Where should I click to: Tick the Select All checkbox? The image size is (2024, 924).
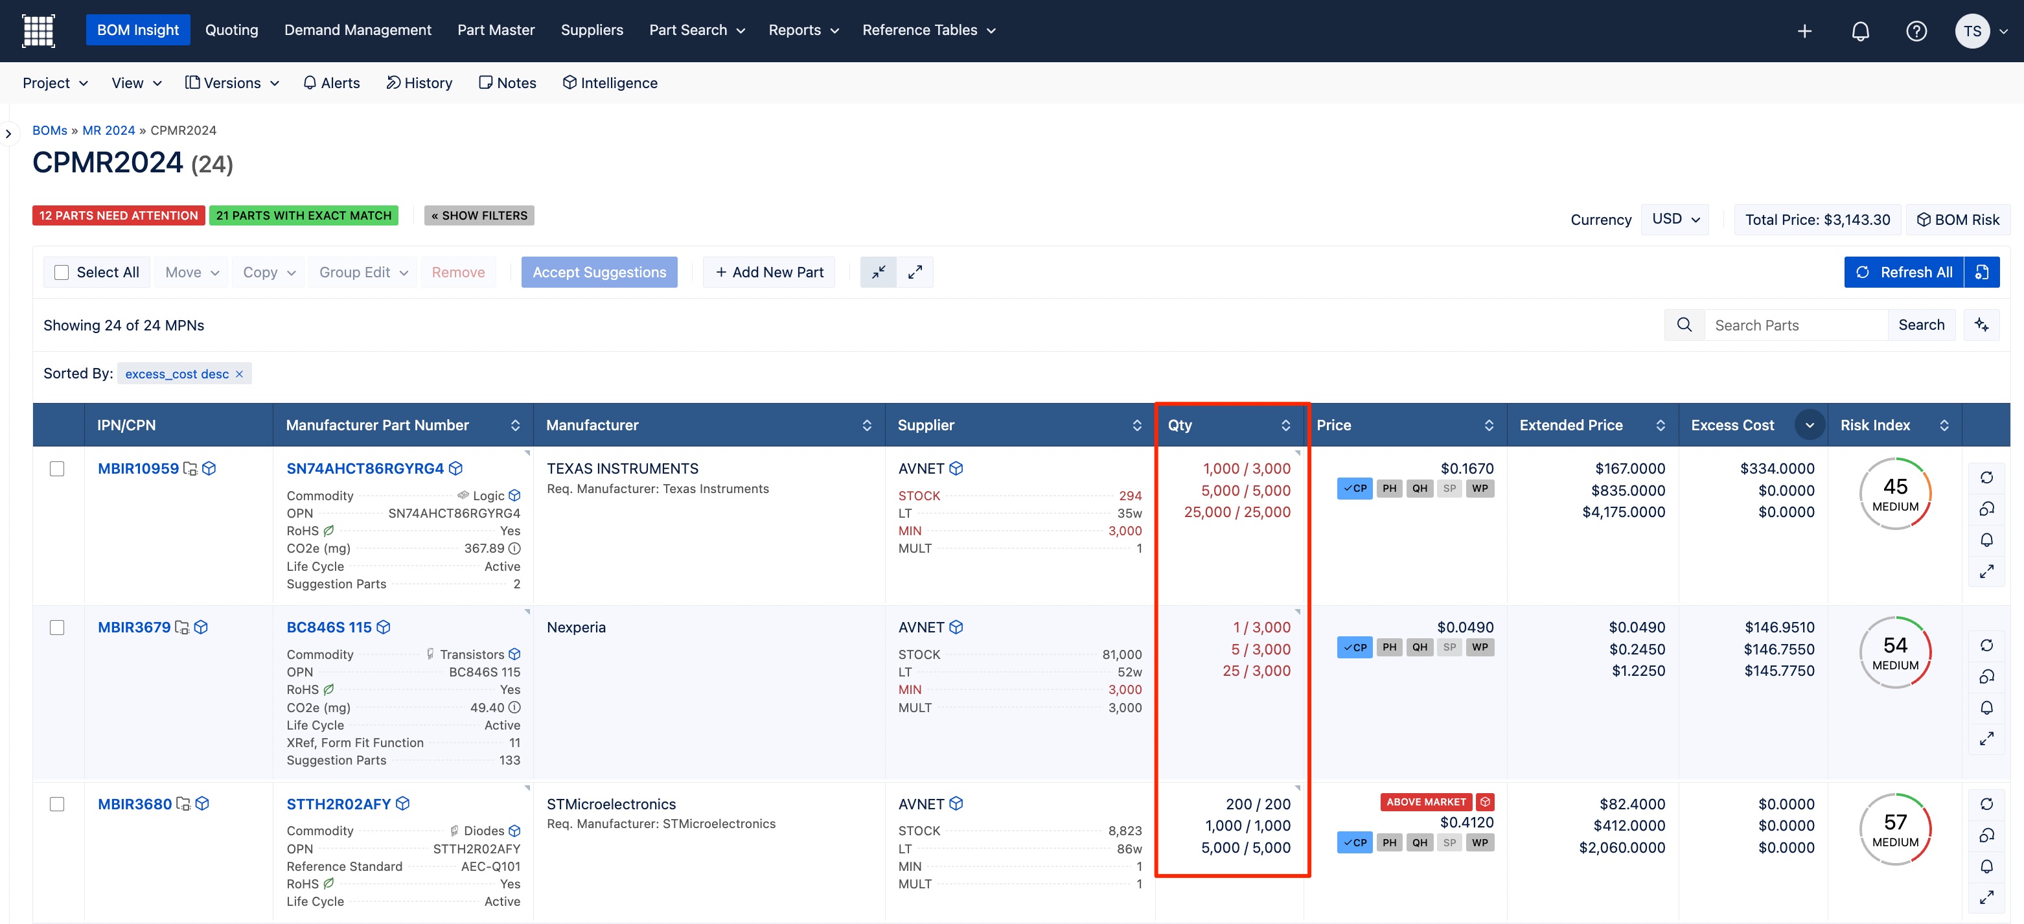point(62,272)
